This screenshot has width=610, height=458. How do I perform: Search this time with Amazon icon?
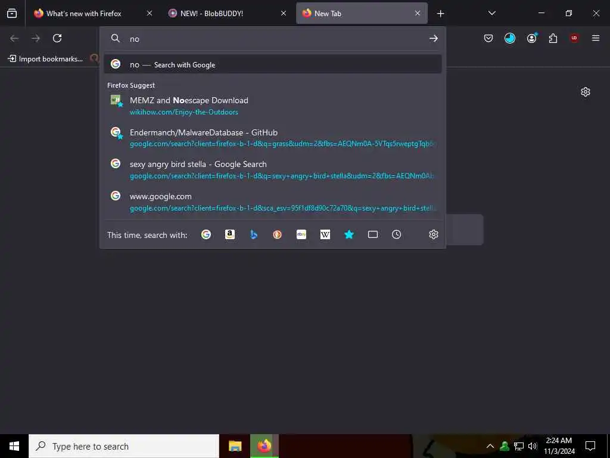point(230,234)
